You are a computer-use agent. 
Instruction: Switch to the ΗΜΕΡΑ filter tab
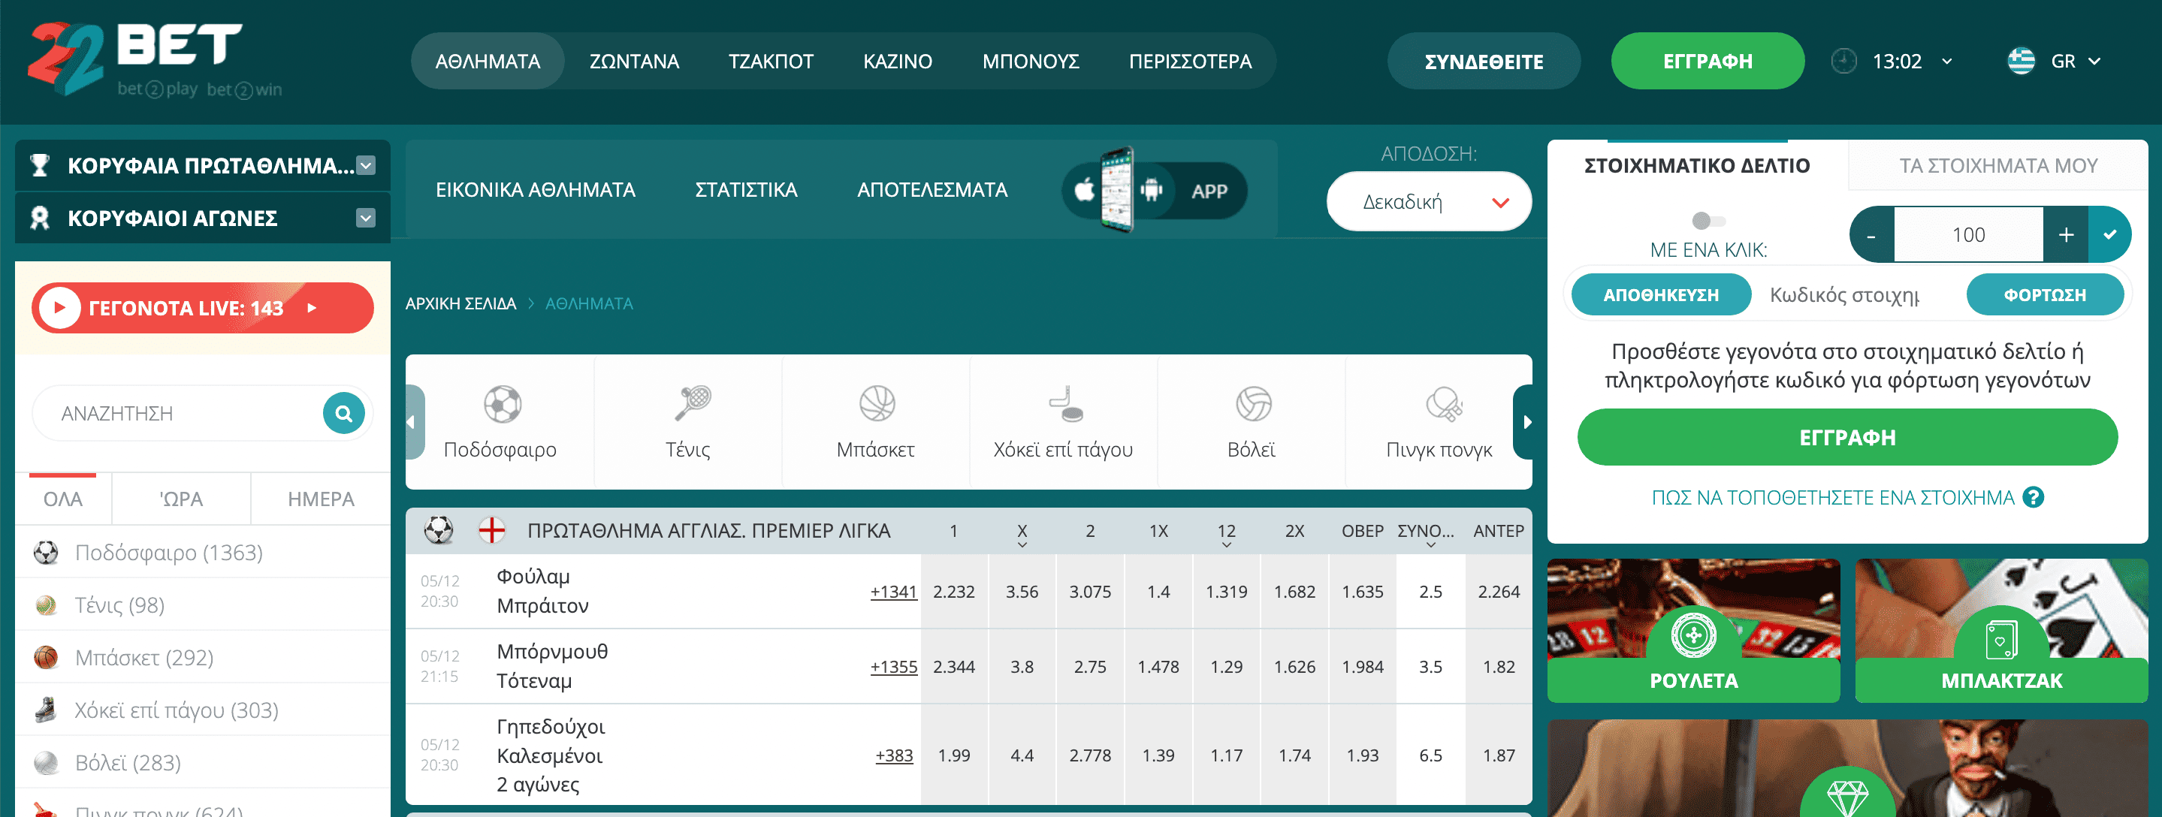[x=321, y=499]
